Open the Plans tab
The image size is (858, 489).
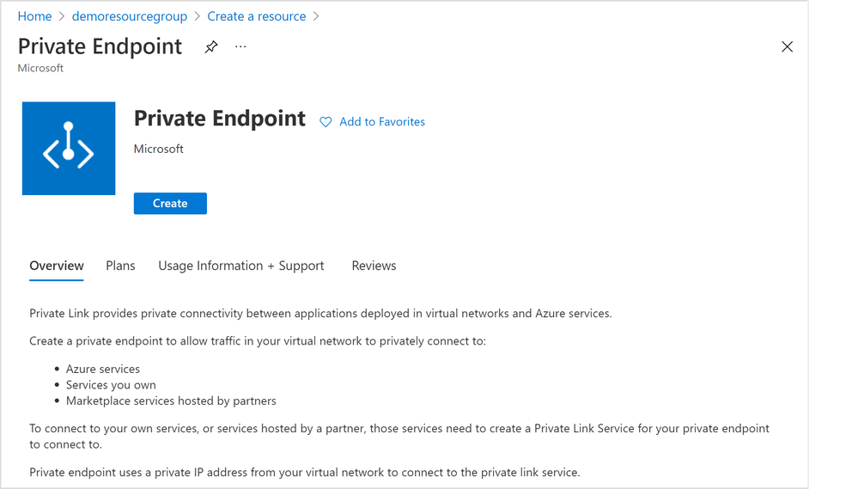[120, 266]
